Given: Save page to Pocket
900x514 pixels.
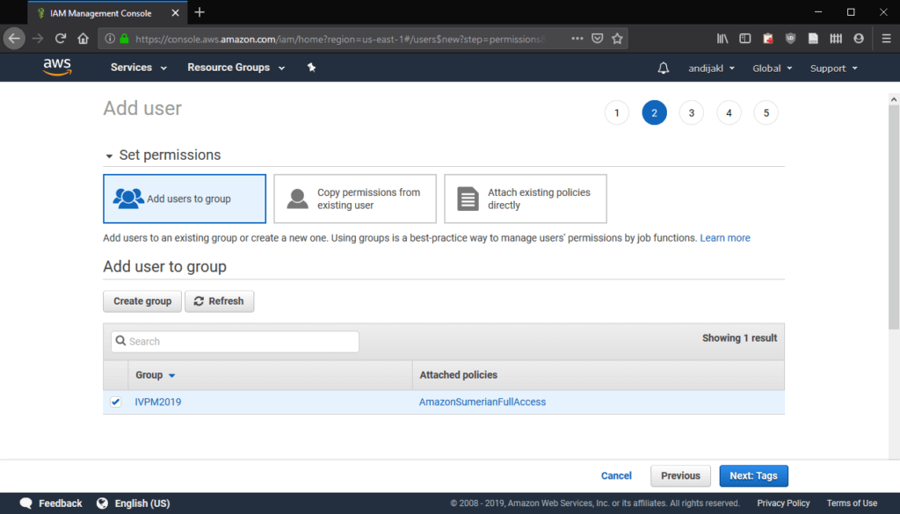Looking at the screenshot, I should pos(597,39).
